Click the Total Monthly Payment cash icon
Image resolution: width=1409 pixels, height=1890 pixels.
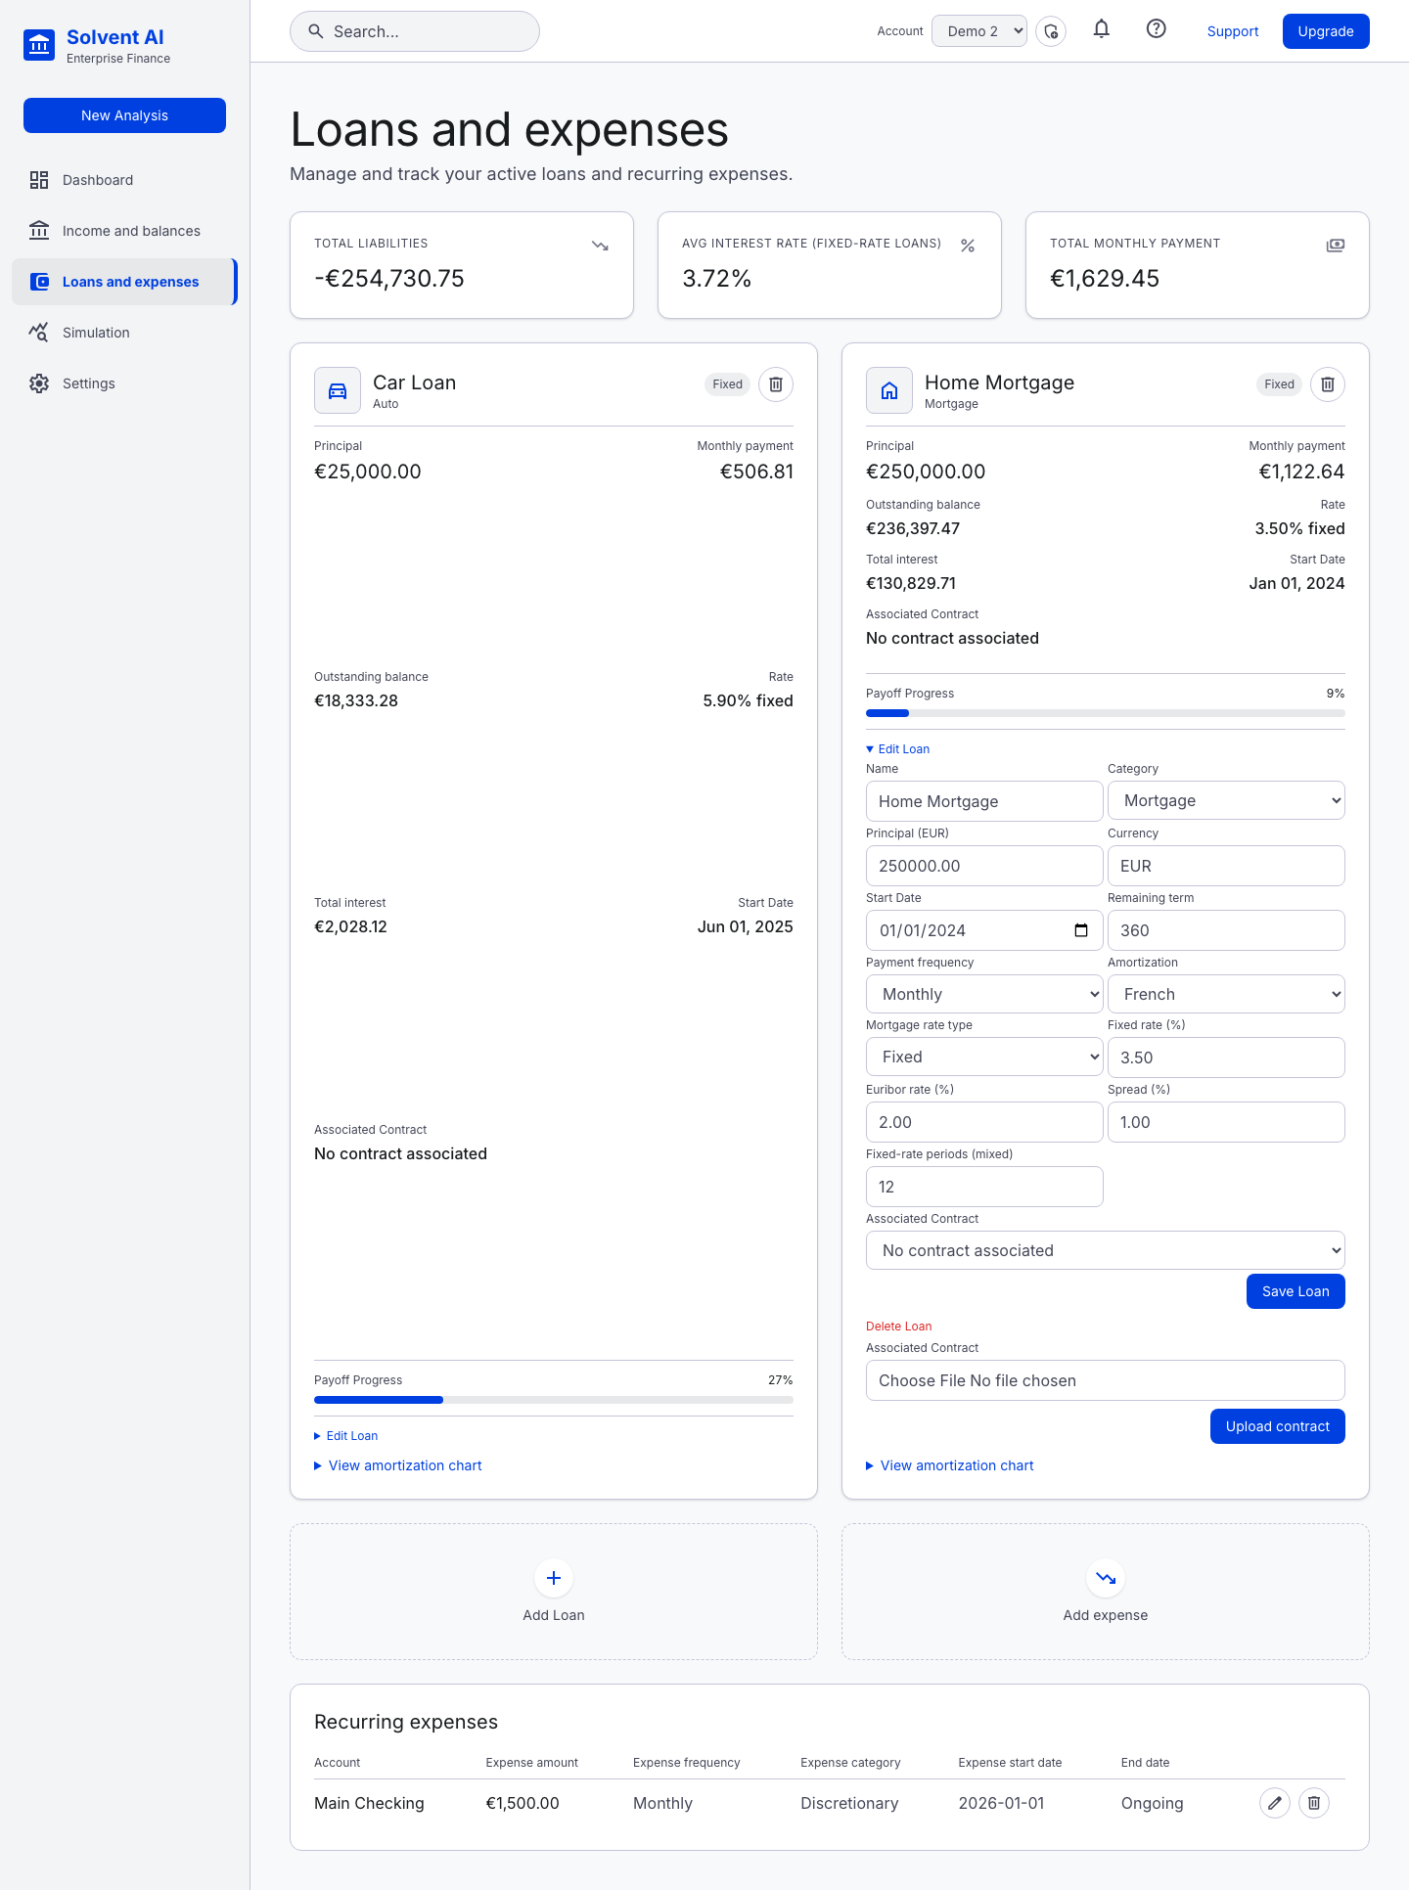[x=1336, y=246]
